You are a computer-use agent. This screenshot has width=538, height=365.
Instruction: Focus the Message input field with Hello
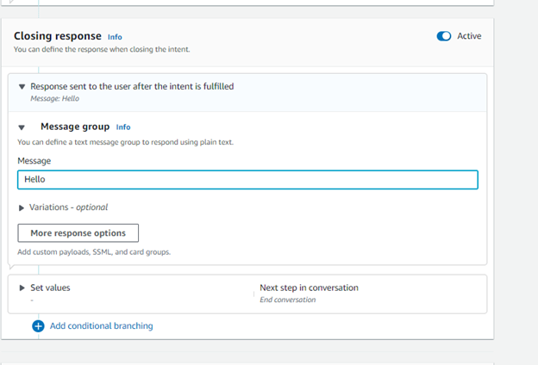[247, 180]
